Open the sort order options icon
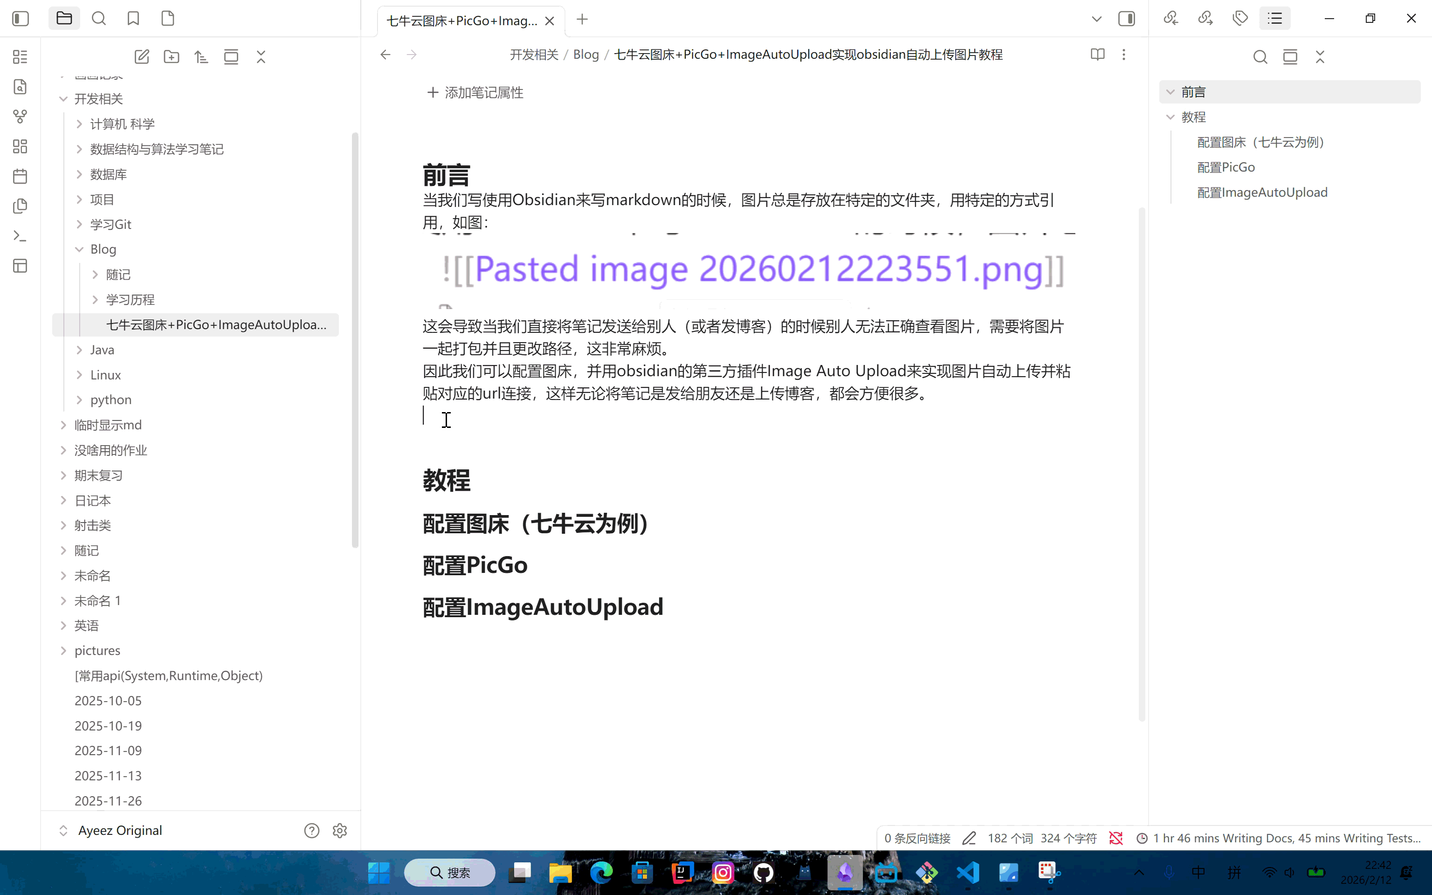The height and width of the screenshot is (895, 1432). coord(201,57)
